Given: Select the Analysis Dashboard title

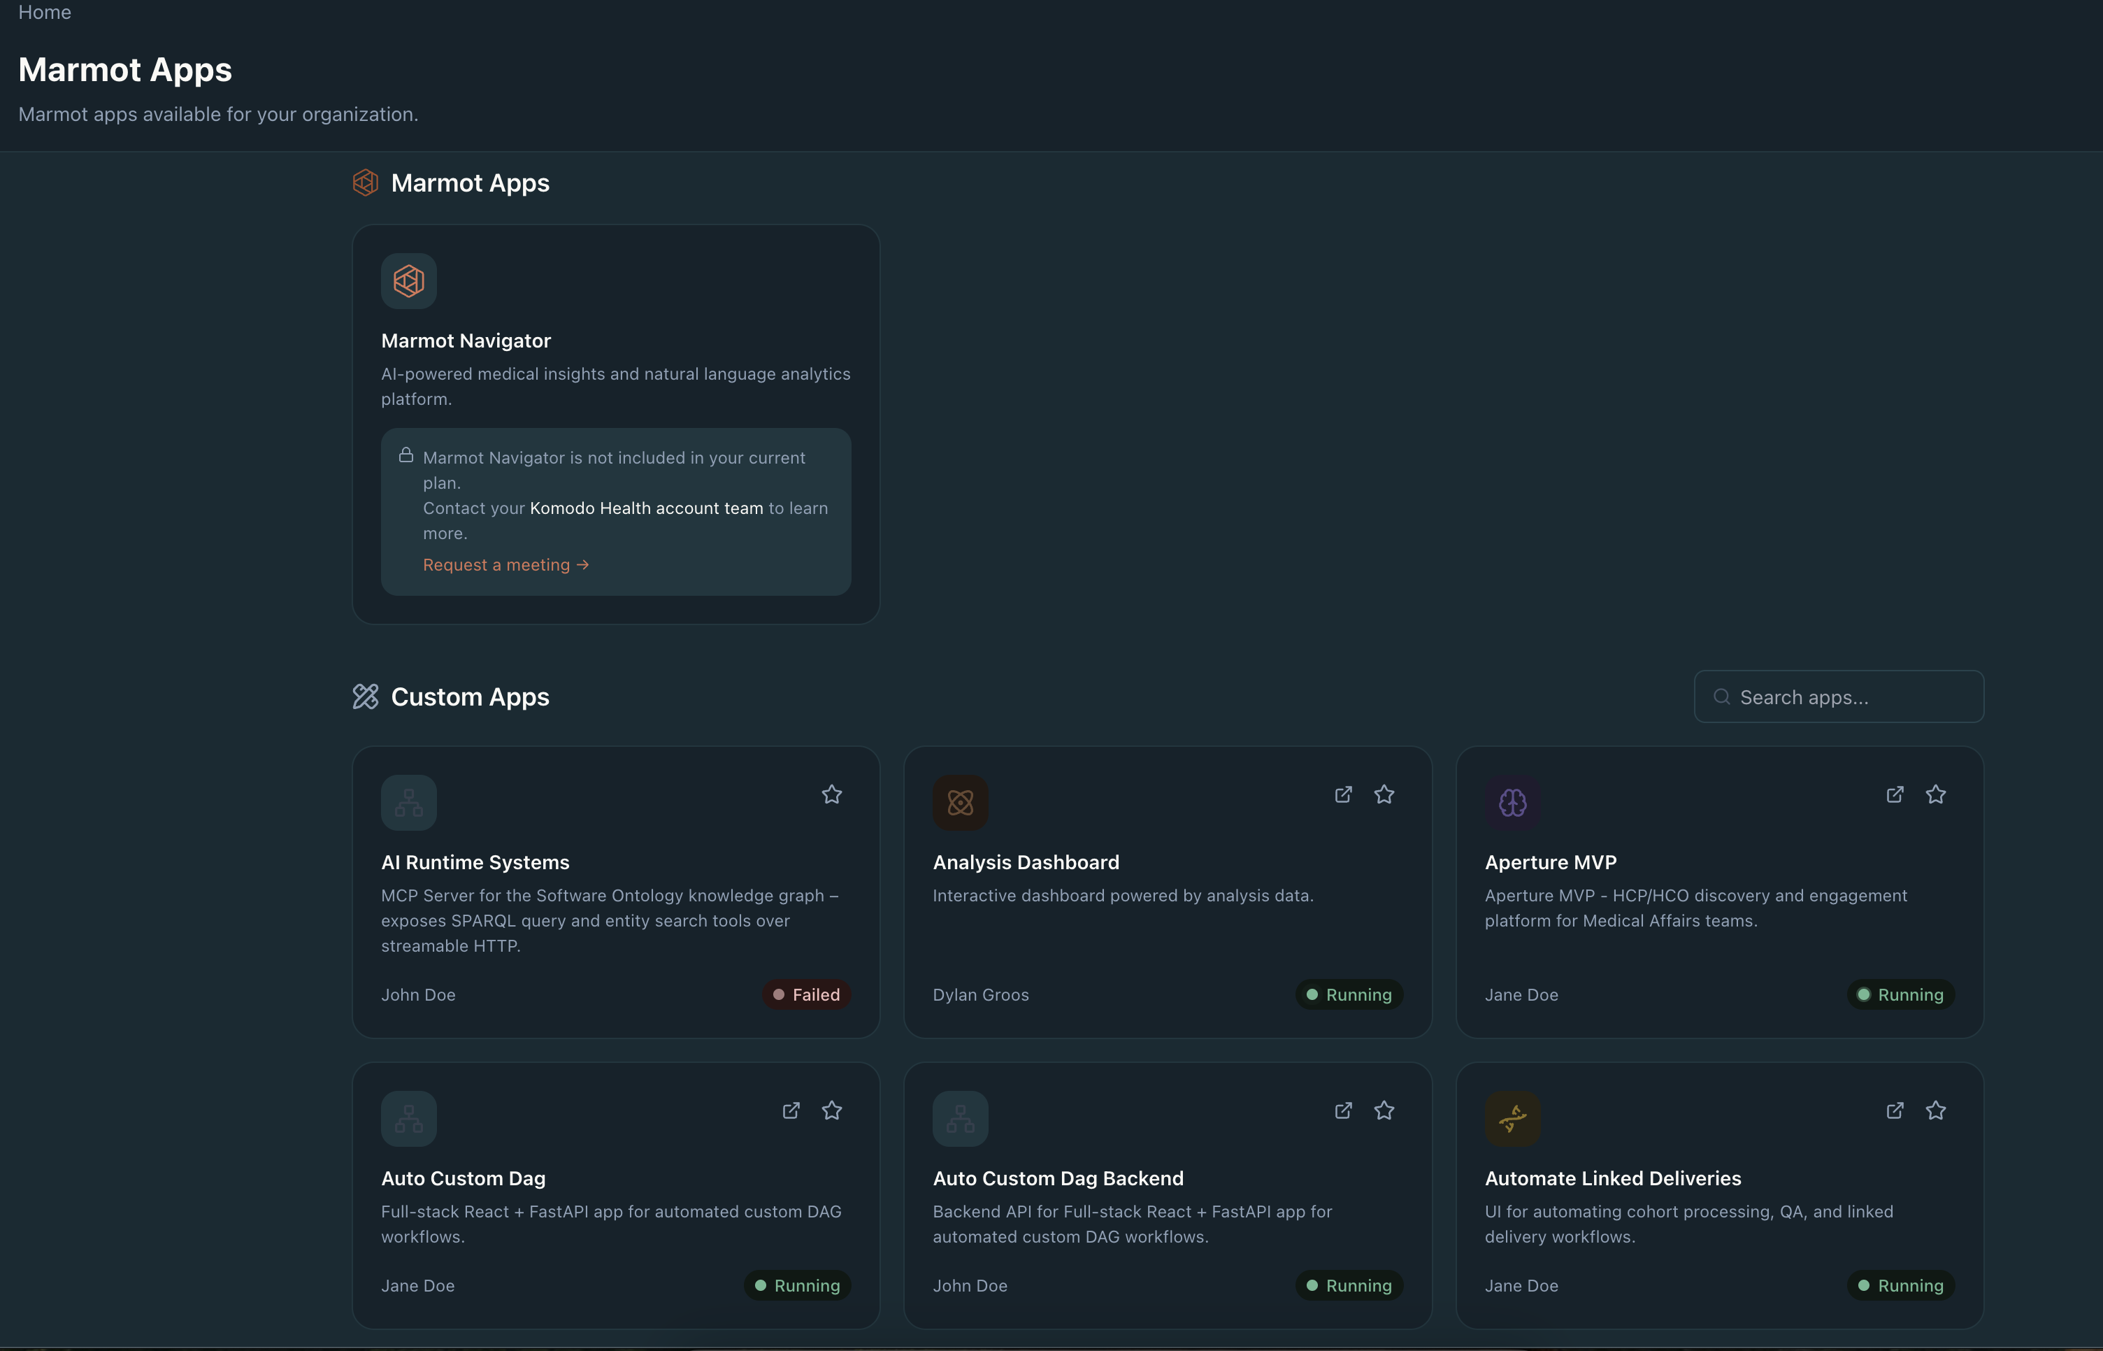Looking at the screenshot, I should 1026,862.
